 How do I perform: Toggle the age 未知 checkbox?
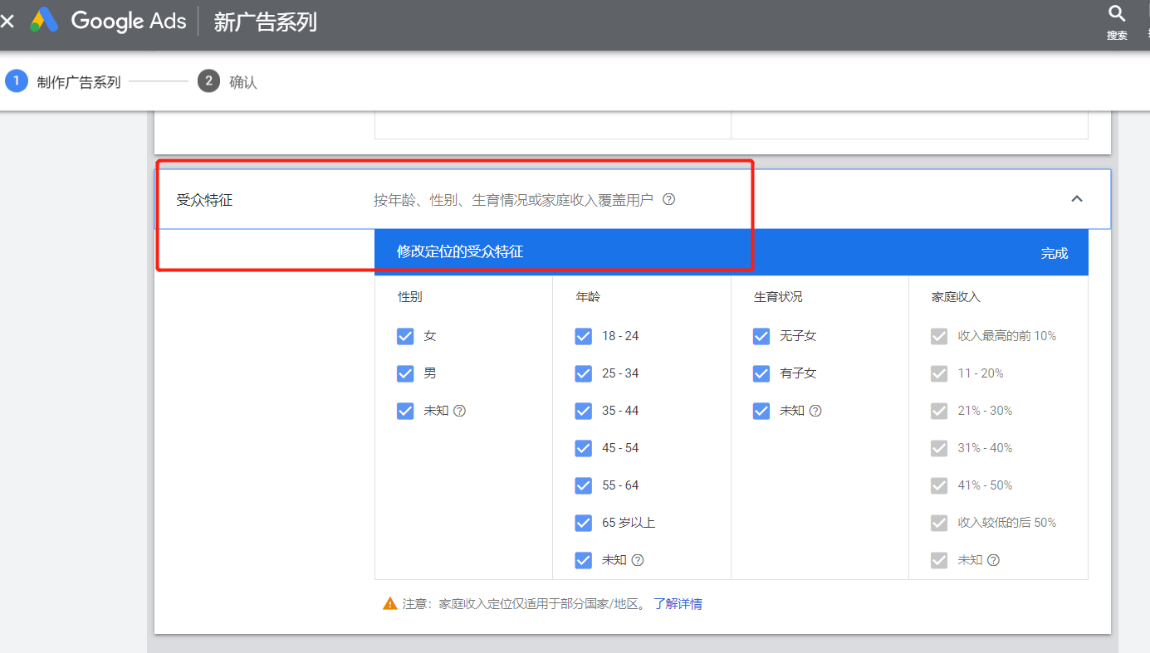(x=584, y=560)
